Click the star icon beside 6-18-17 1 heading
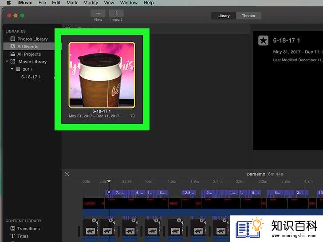323x242 pixels. 263,40
